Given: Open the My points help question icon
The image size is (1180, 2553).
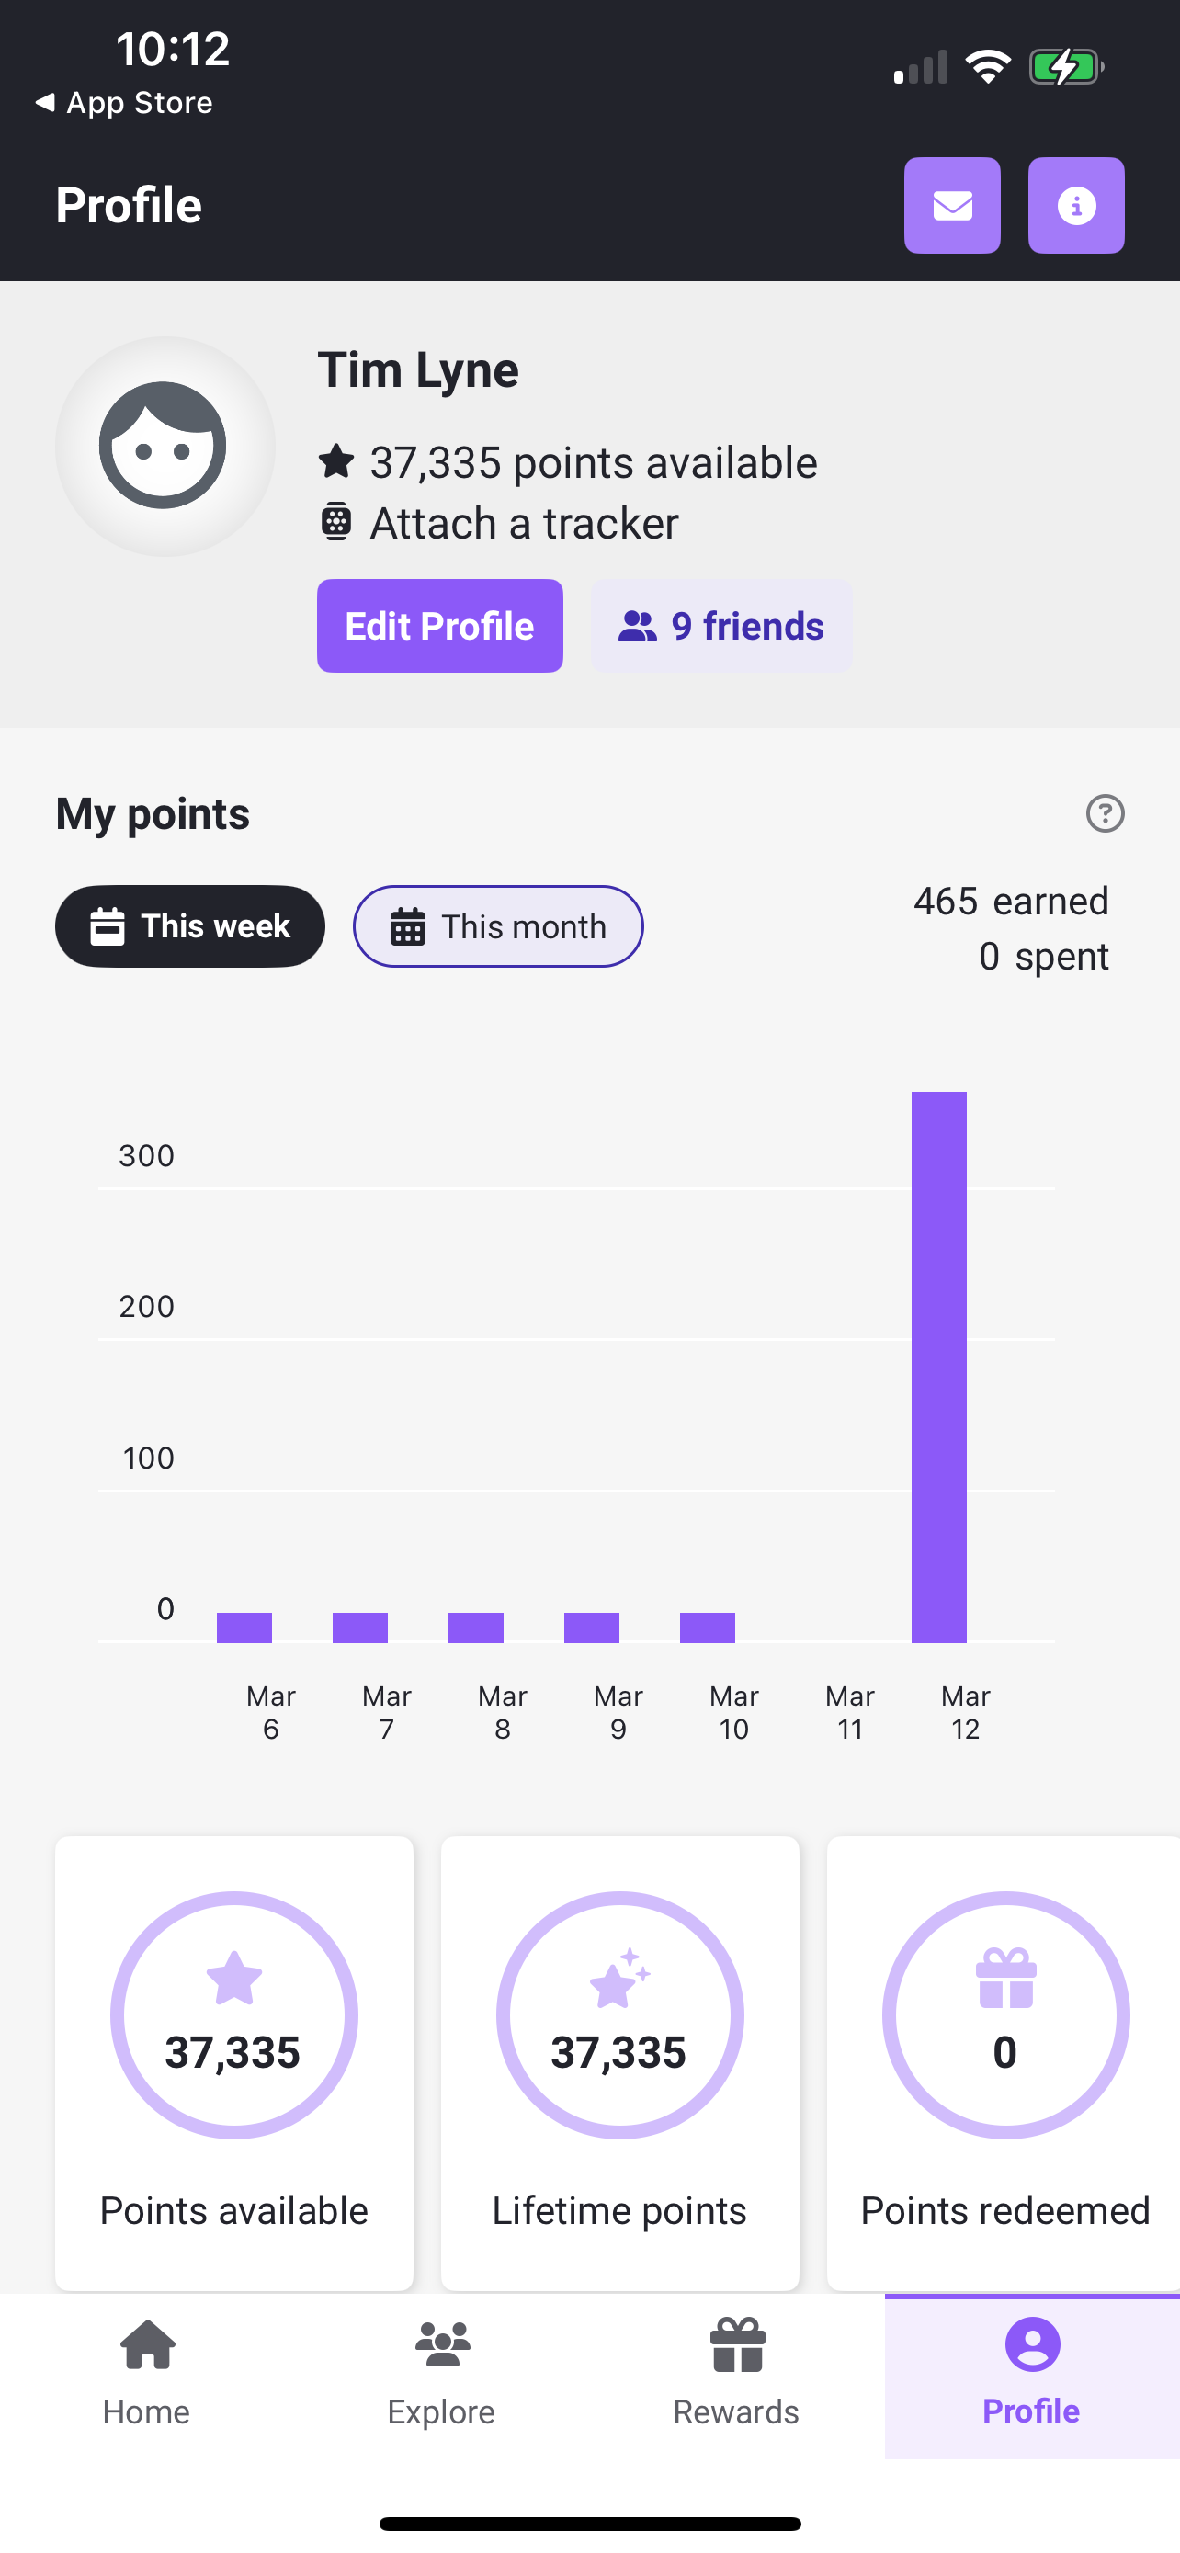Looking at the screenshot, I should (x=1104, y=812).
